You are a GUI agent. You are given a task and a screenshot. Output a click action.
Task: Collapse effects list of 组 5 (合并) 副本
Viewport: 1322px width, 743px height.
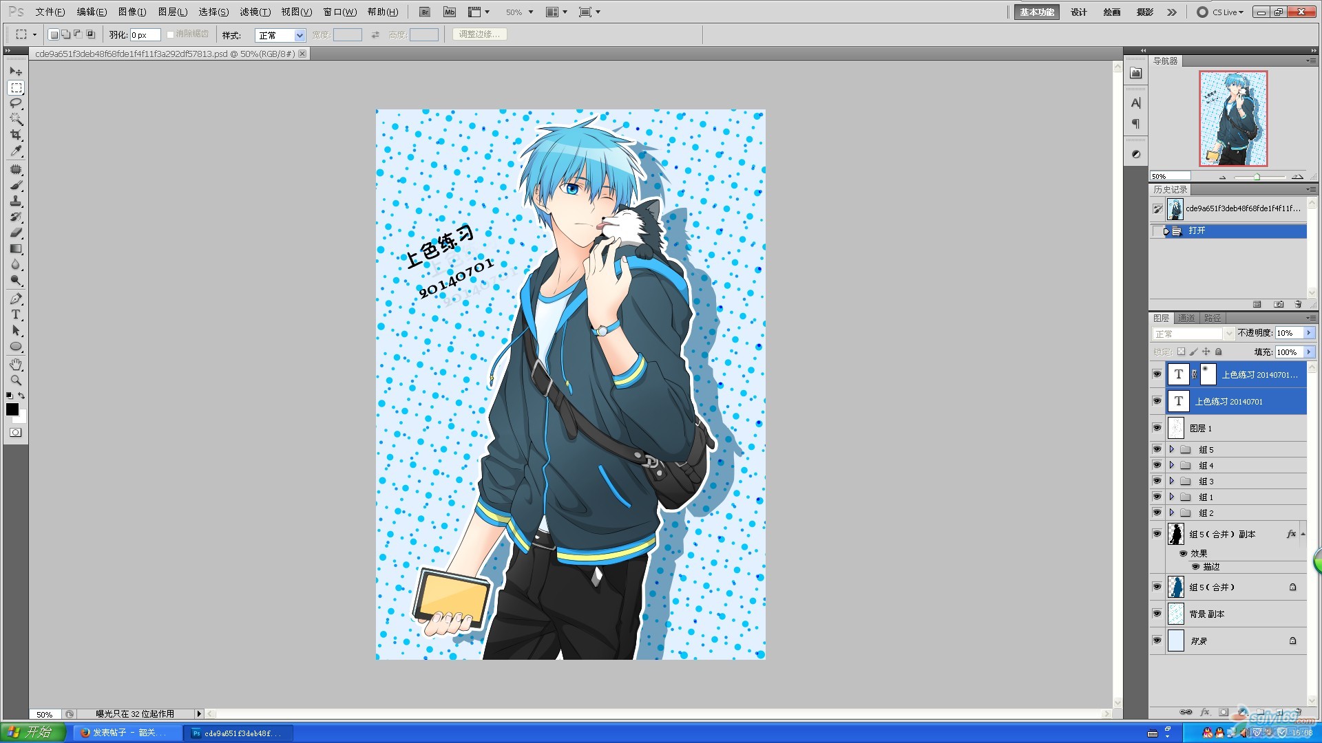click(1303, 534)
